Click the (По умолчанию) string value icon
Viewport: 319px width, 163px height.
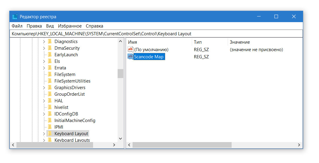130,49
